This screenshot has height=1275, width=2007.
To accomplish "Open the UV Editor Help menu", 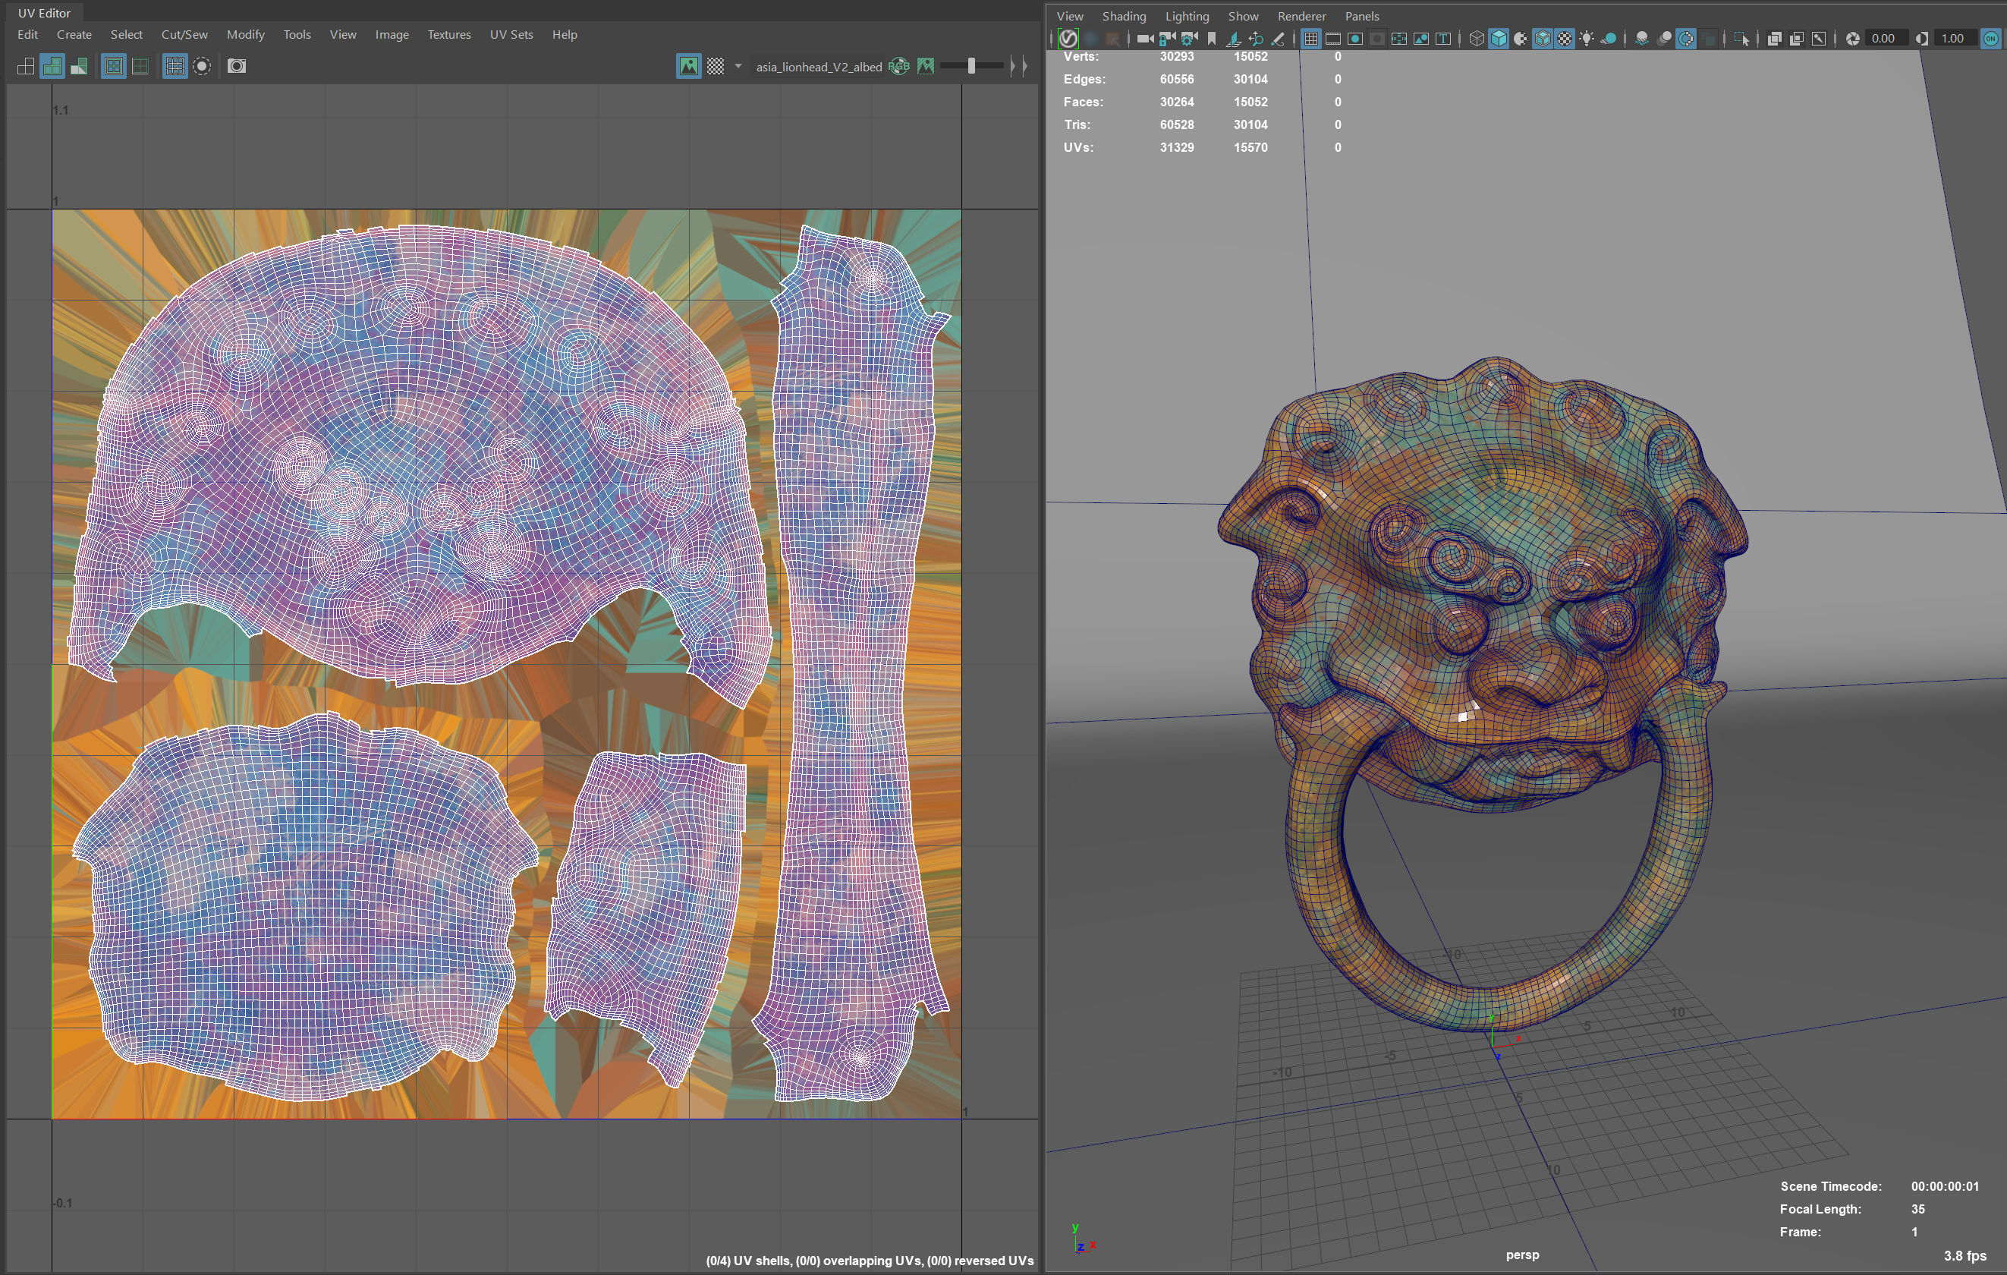I will 565,34.
